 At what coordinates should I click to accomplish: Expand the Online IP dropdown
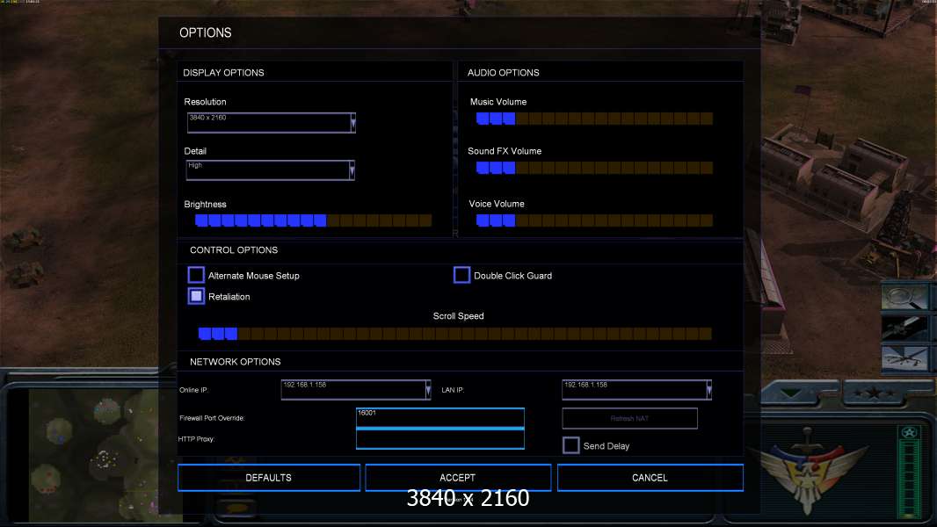(x=356, y=390)
